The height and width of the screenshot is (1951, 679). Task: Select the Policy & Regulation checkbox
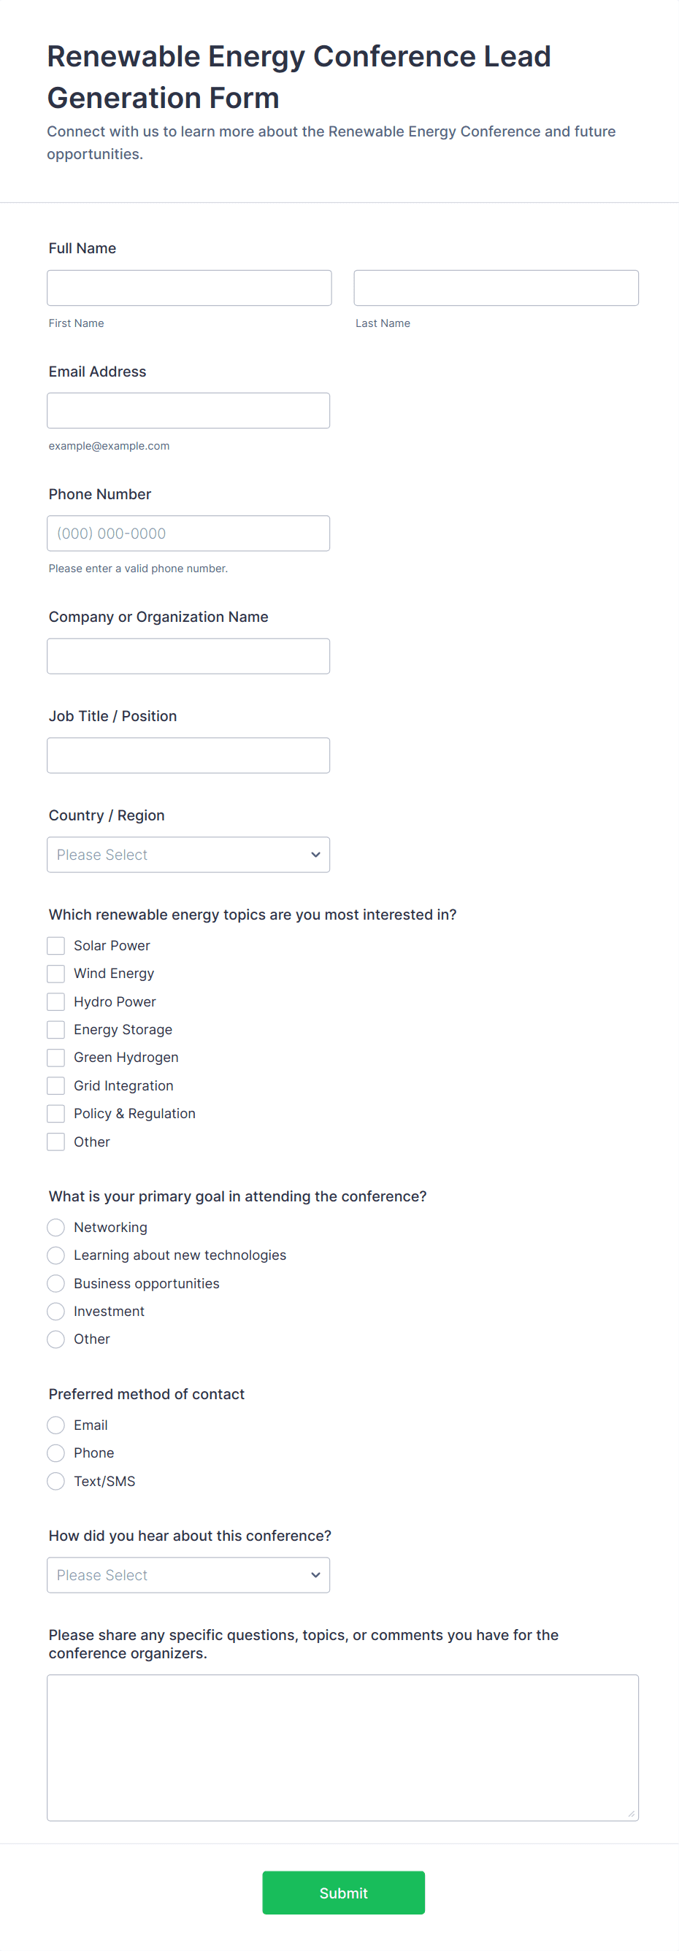pyautogui.click(x=56, y=1113)
